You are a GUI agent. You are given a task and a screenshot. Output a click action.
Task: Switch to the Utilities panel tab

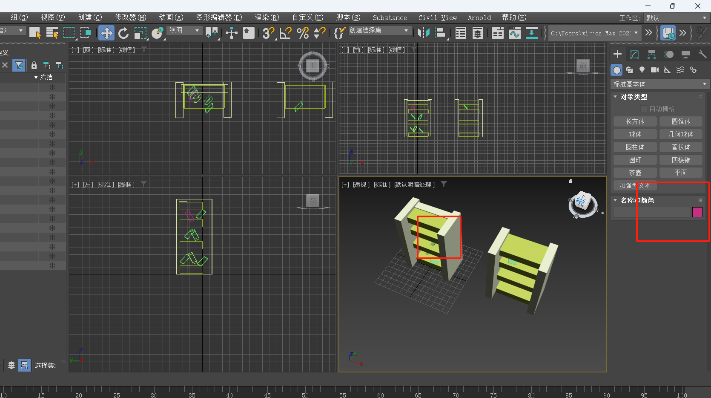pyautogui.click(x=702, y=54)
